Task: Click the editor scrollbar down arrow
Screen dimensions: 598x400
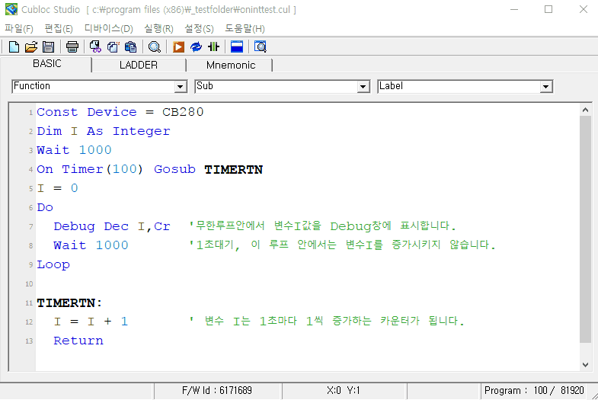Action: (x=585, y=365)
